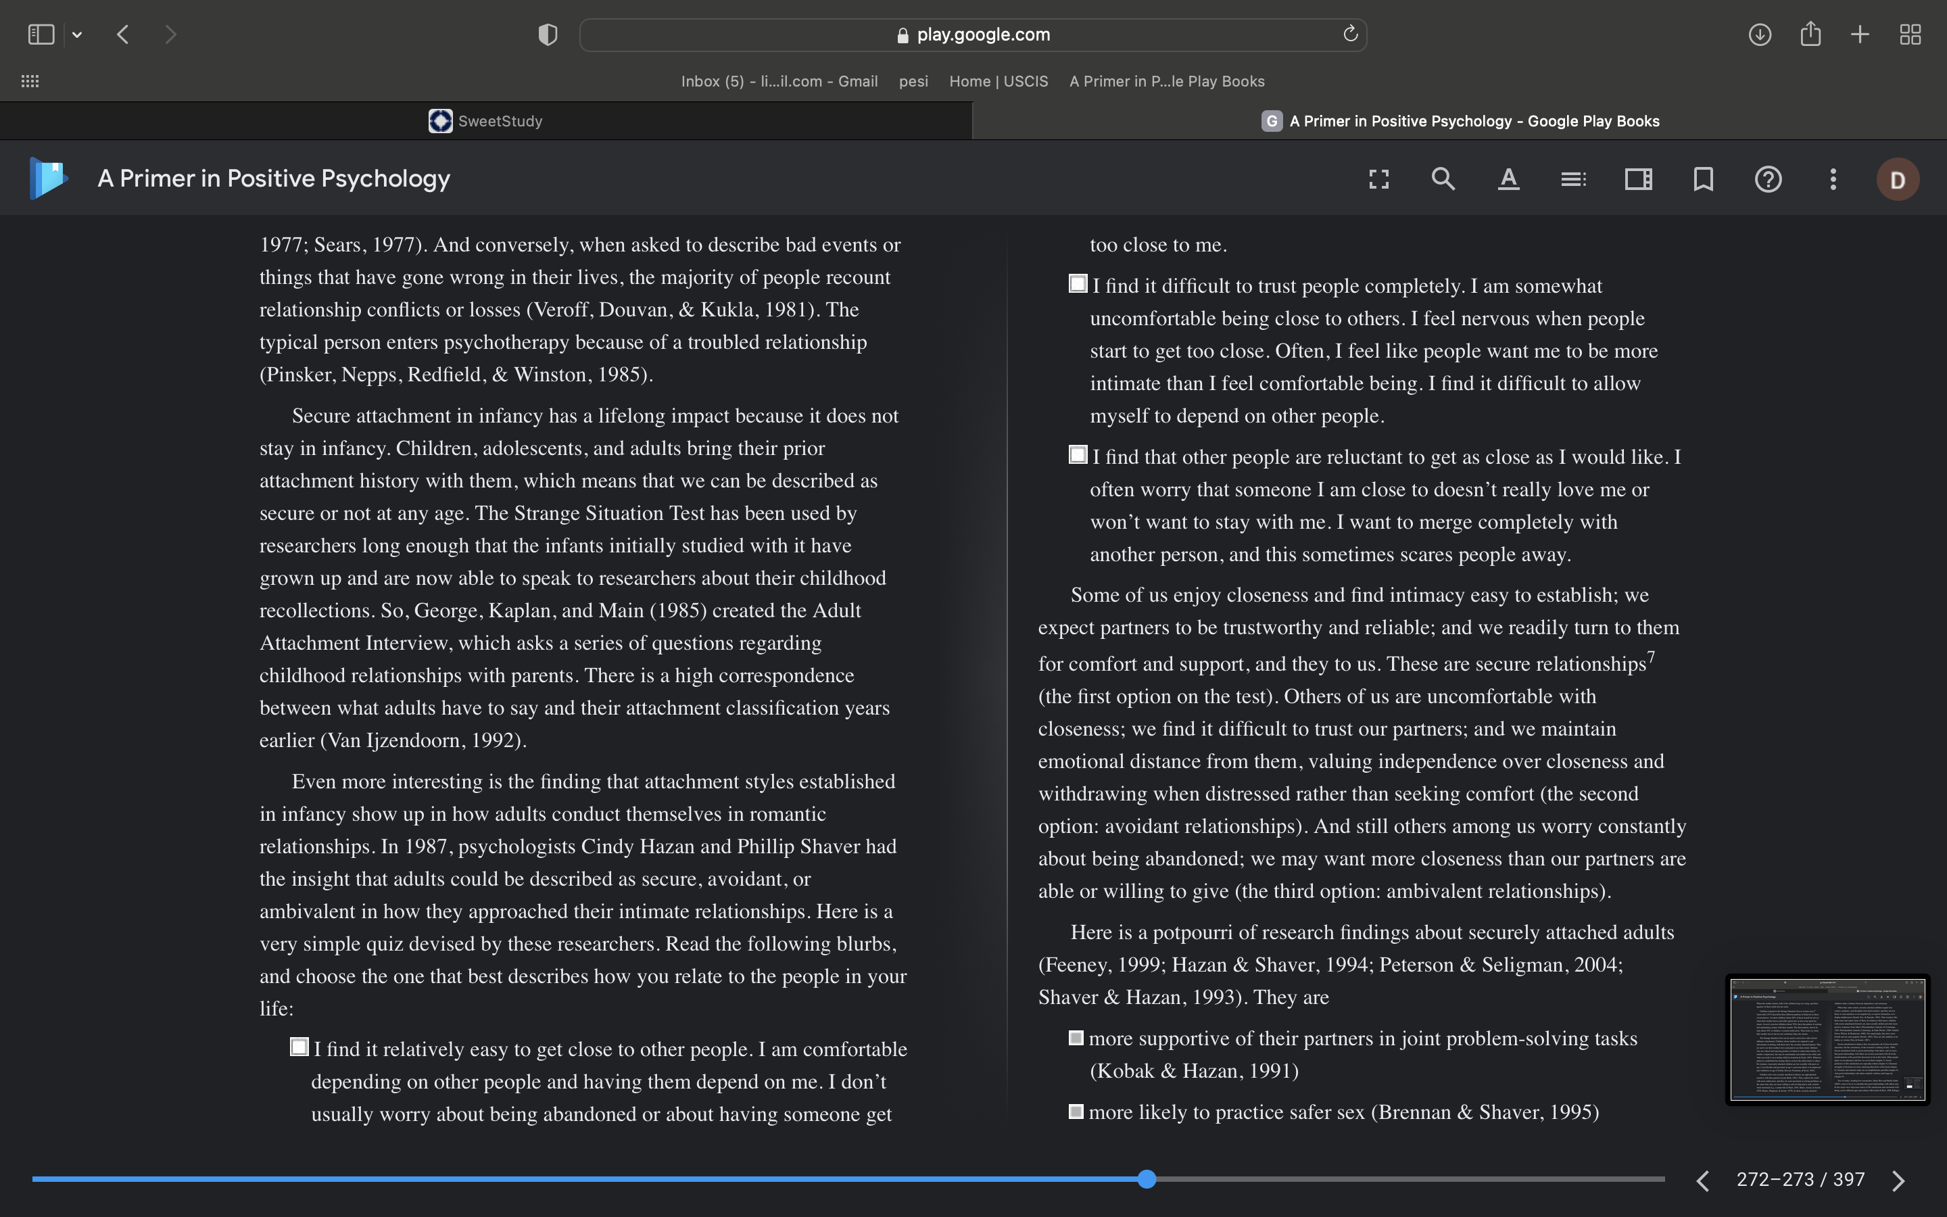Viewport: 1947px width, 1217px height.
Task: Open the pesi favorite link
Action: 913,81
